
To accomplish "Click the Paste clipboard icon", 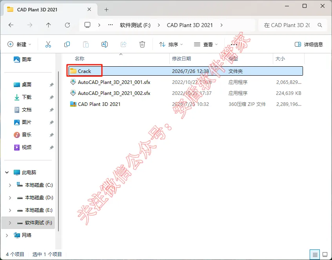I will coord(86,44).
